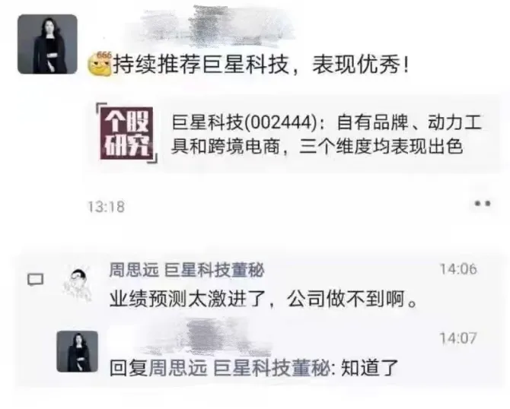Tap the article line 具和跨境电商 in the card
The image size is (510, 409).
(225, 147)
